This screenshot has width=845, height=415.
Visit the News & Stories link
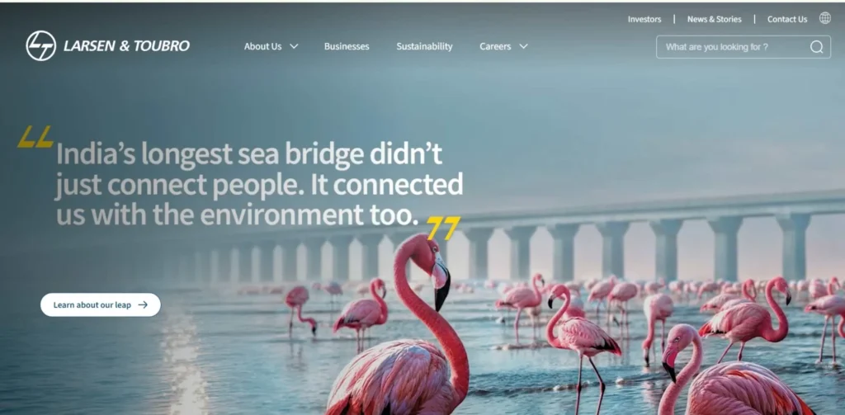pos(715,20)
